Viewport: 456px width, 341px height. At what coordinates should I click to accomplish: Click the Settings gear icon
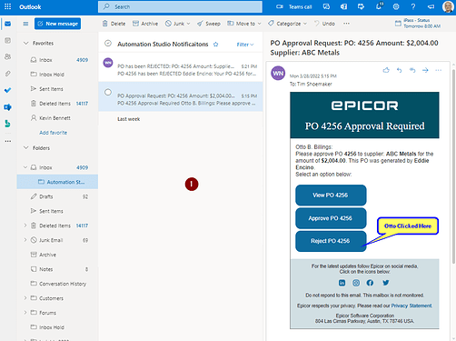(x=396, y=6)
